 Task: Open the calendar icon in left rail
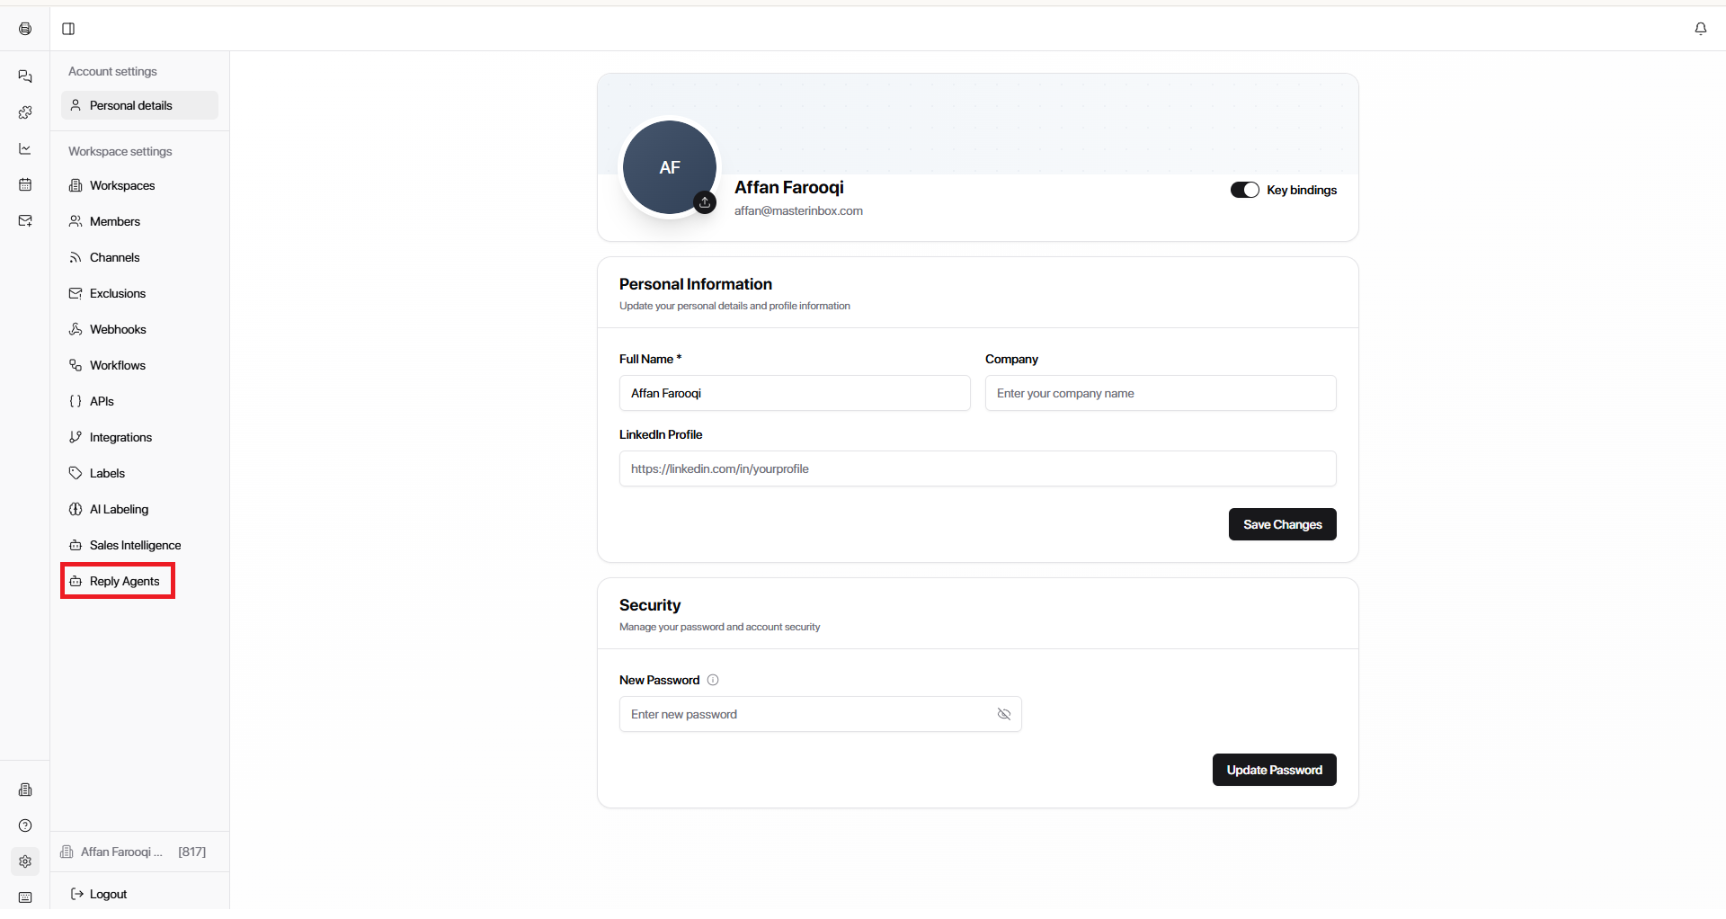coord(25,184)
